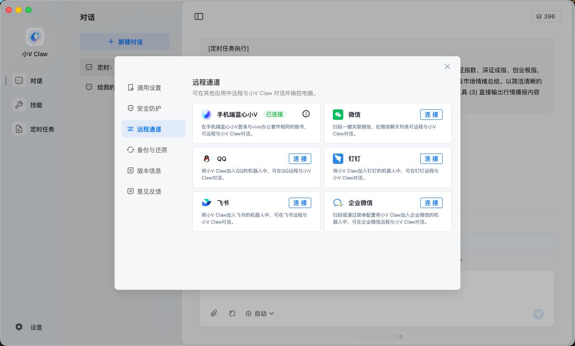Click the 技能 wrench sidebar icon
Screen dimensions: 575x346
click(x=19, y=105)
